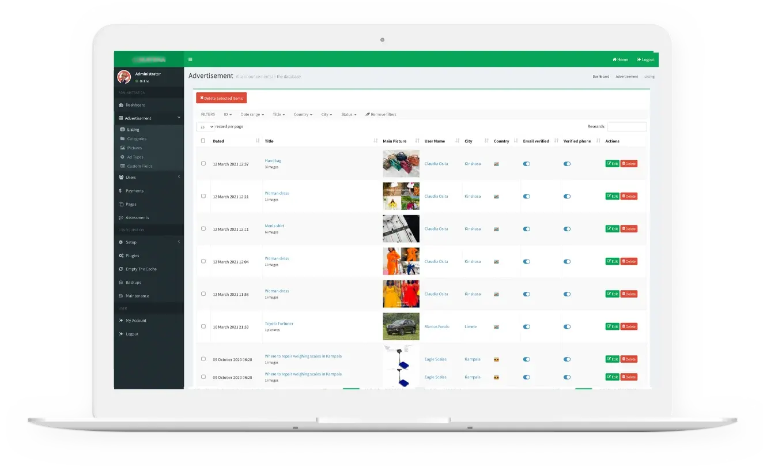The image size is (763, 466).
Task: Toggle Email verified for the Men's shirt ad
Action: coord(527,229)
